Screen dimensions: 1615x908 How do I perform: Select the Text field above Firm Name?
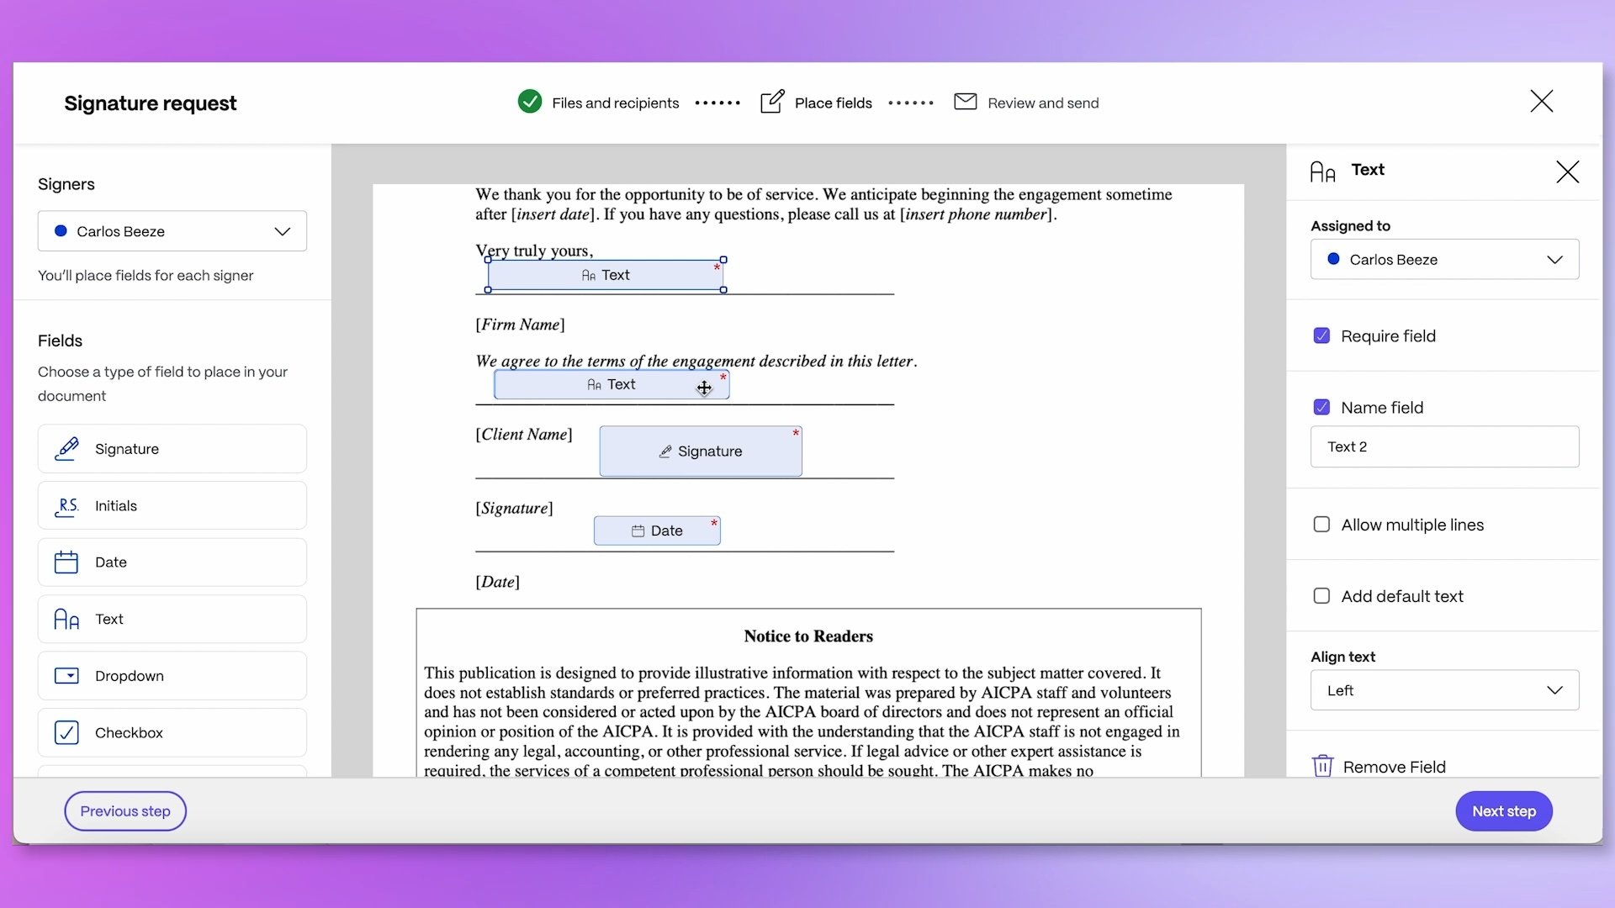coord(606,275)
